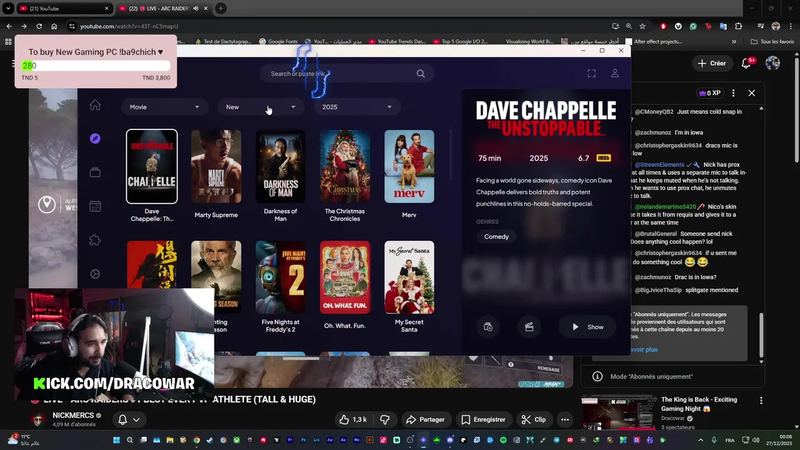Open a new Chrome tab
The width and height of the screenshot is (800, 450).
point(221,8)
